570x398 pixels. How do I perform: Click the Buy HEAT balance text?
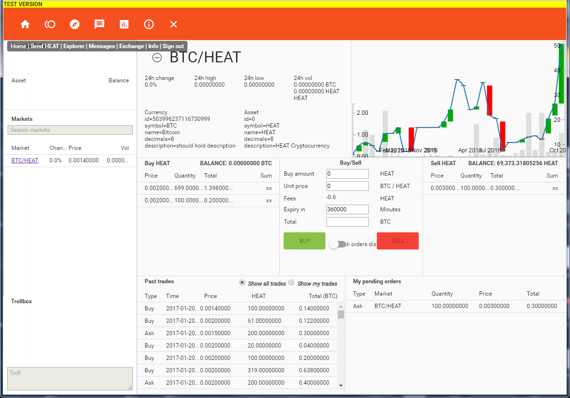(x=236, y=163)
